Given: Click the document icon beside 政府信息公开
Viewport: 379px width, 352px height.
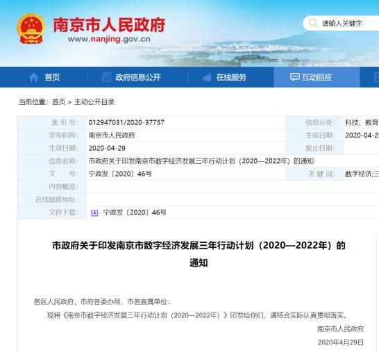Looking at the screenshot, I should 107,77.
